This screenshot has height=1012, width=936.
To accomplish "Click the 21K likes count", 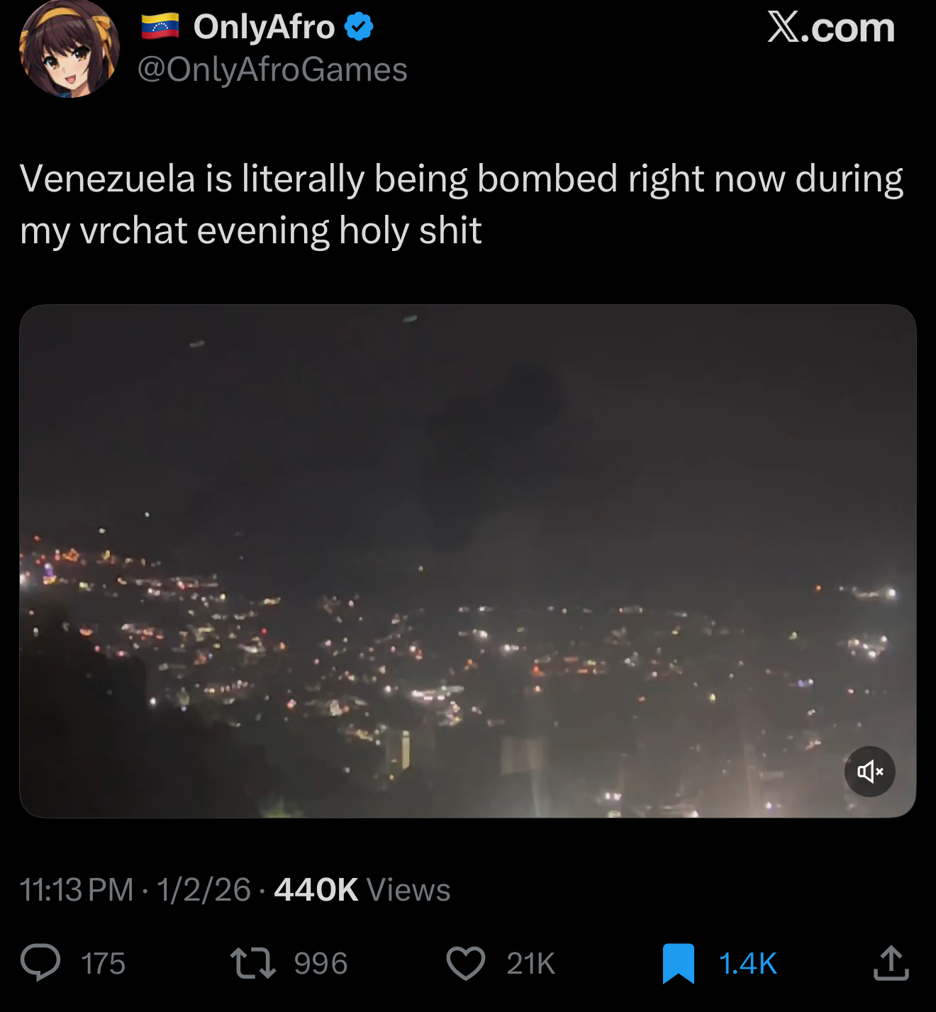I will 531,964.
